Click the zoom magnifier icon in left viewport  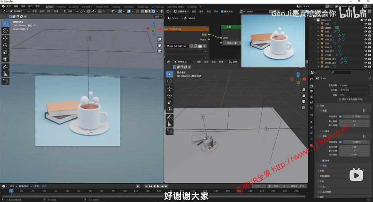point(159,39)
